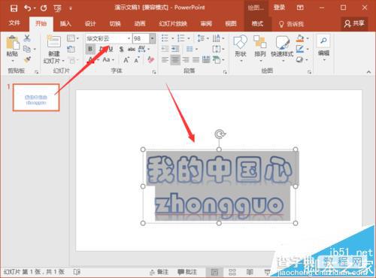Save the presentation from quick access toolbar
This screenshot has width=376, height=278.
[x=14, y=8]
